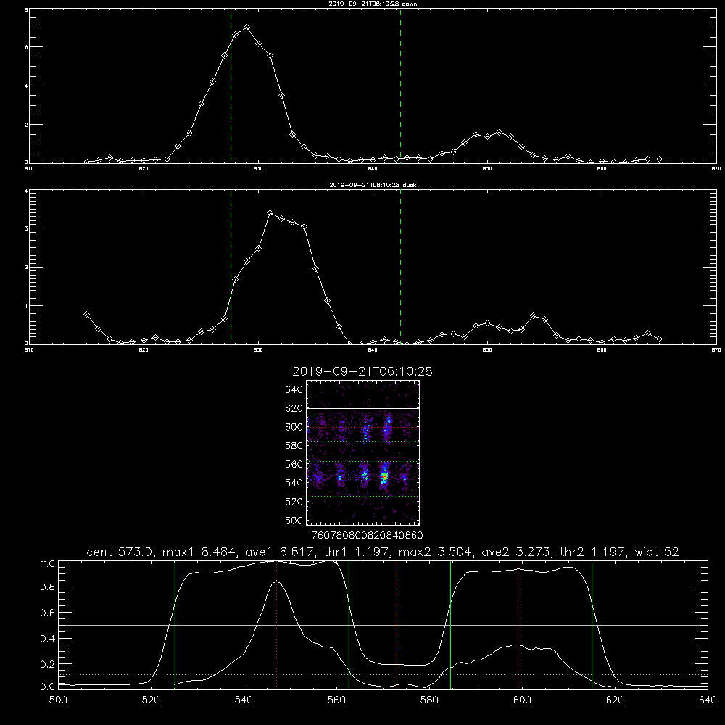Select the '0.4' y-axis label of profile plot
The image size is (725, 725).
pos(48,639)
